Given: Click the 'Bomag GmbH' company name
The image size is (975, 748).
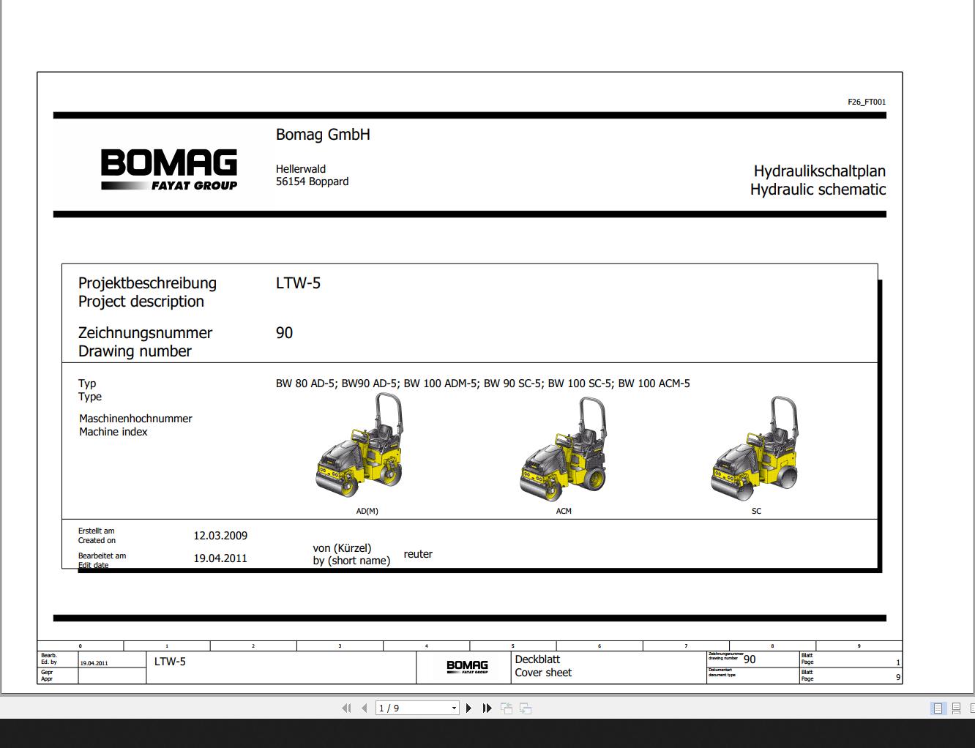Looking at the screenshot, I should tap(323, 135).
